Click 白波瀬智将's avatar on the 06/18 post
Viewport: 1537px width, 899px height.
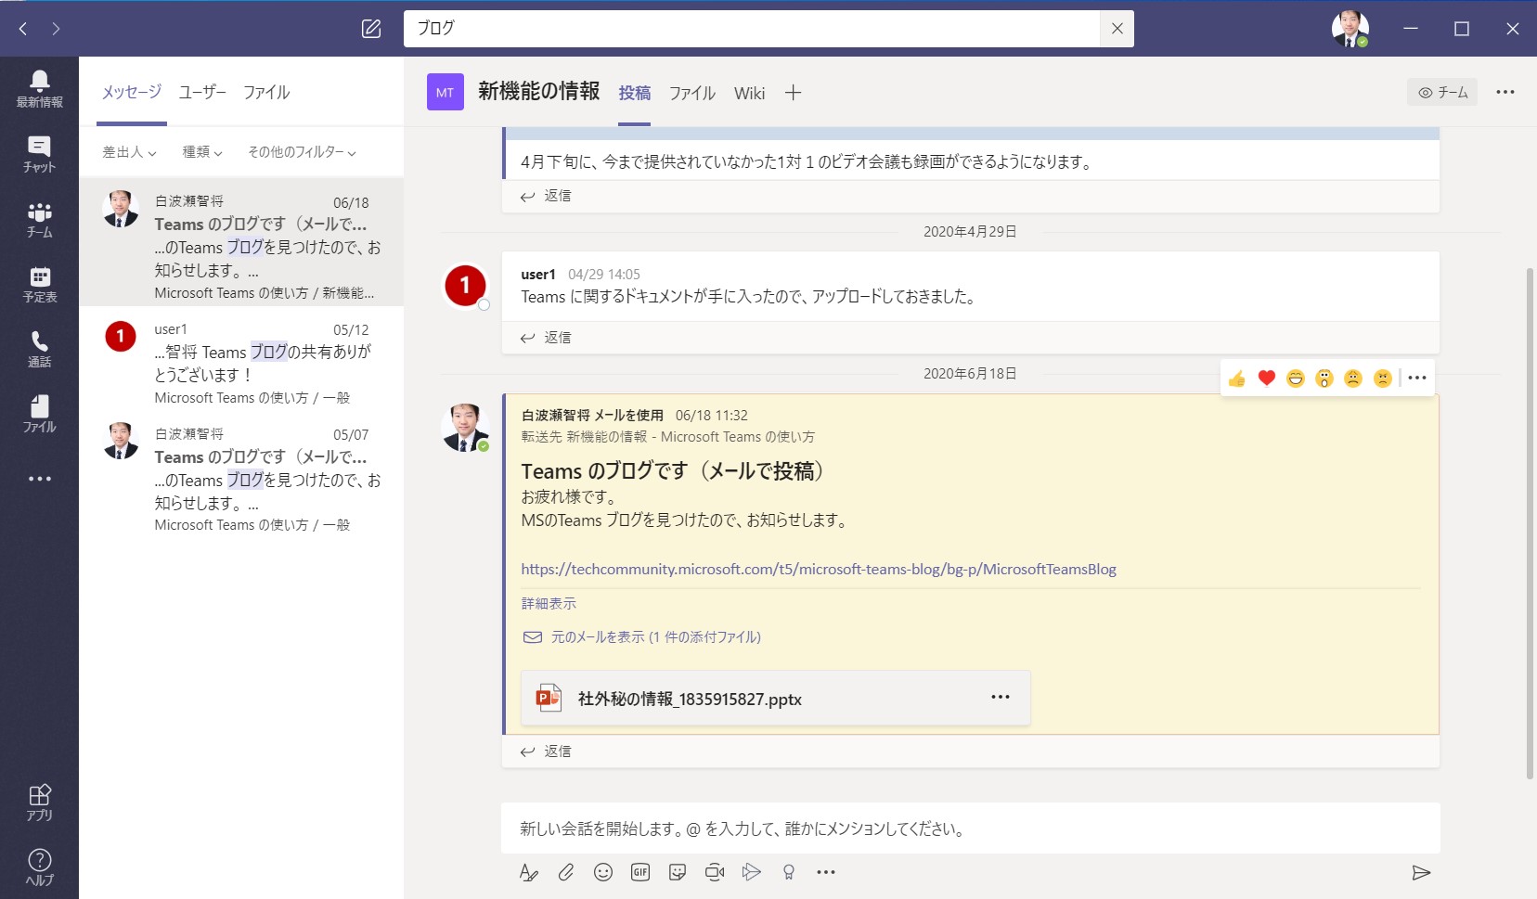[465, 427]
